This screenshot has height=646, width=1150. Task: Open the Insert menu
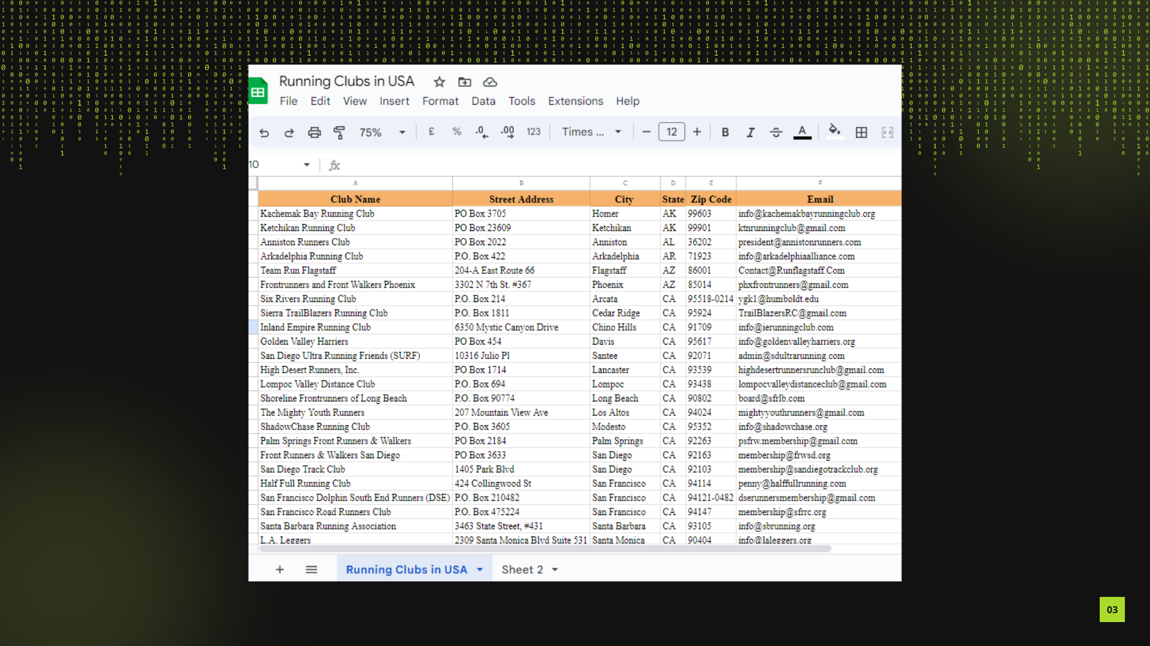(395, 101)
